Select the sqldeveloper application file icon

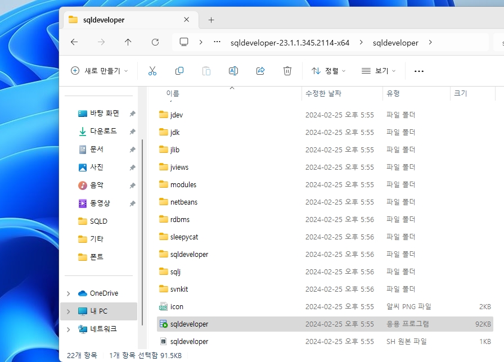click(164, 324)
